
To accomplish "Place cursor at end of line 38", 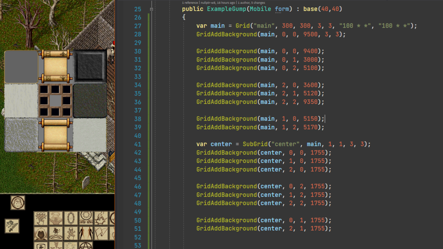I will tap(325, 119).
